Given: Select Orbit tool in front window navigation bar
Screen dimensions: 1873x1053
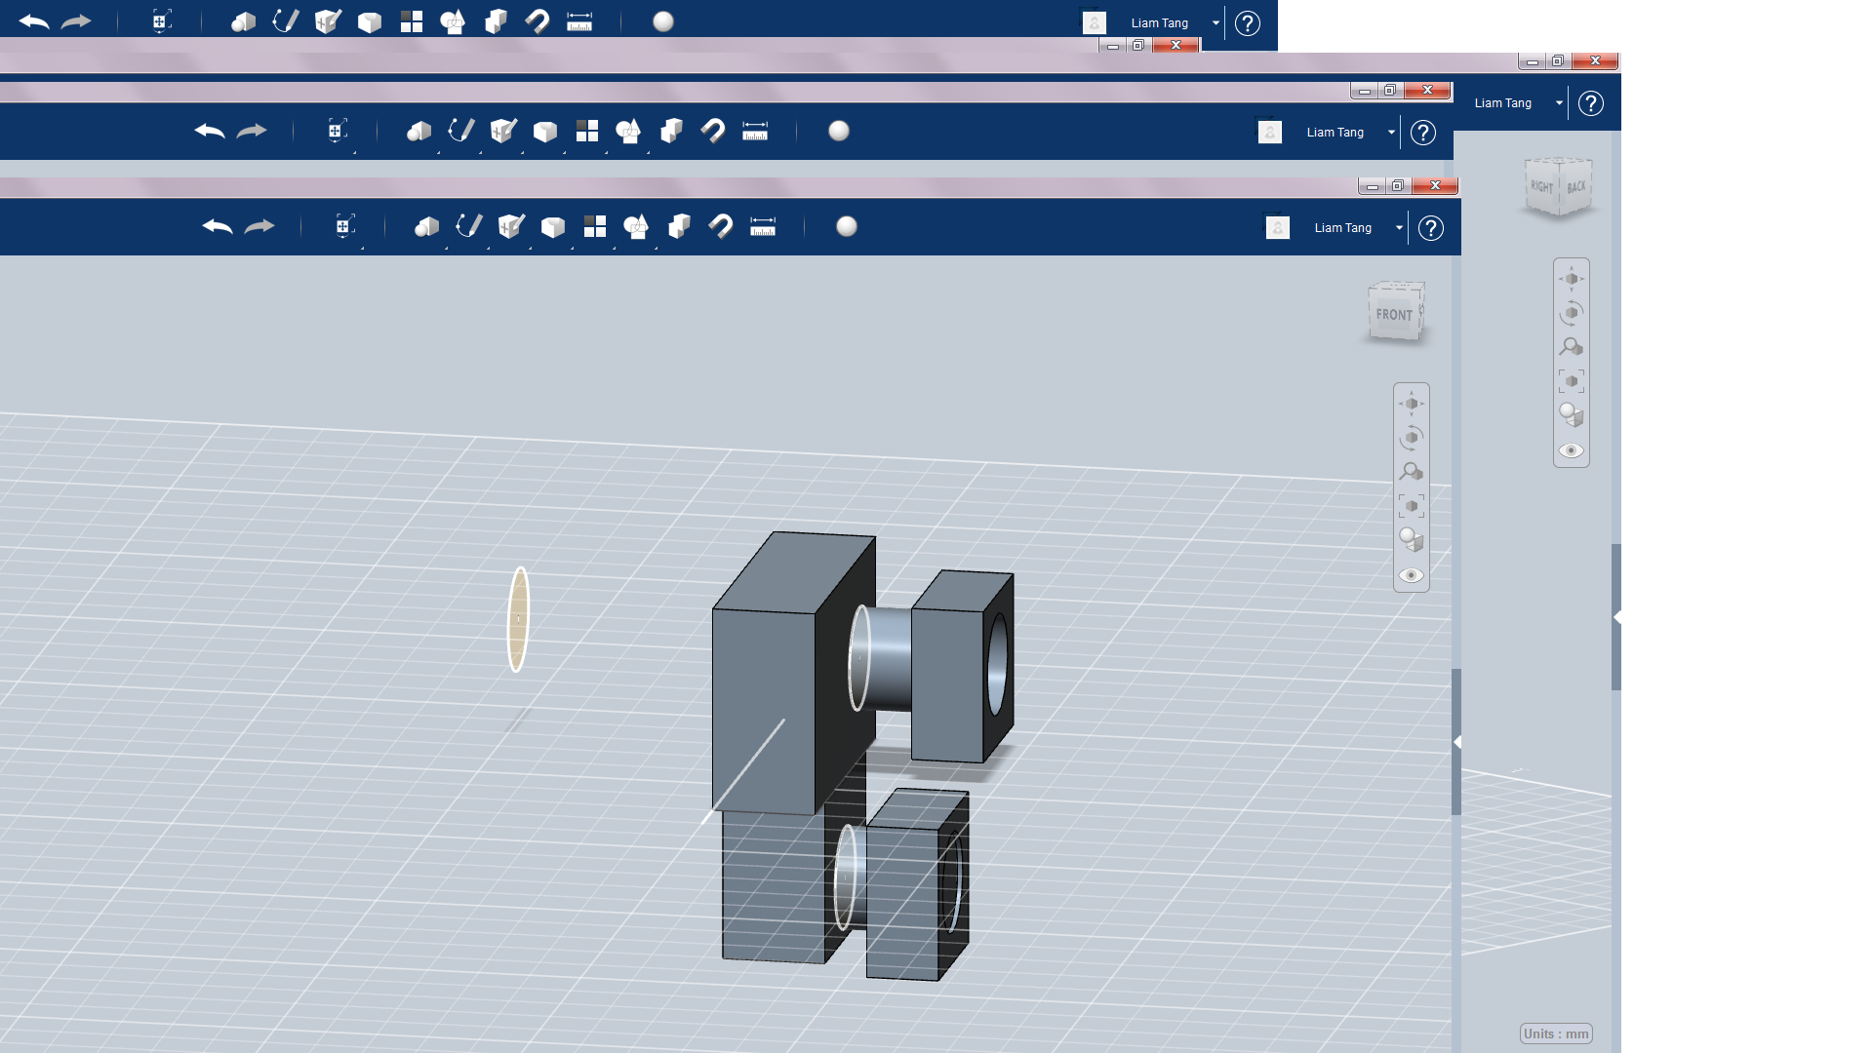Looking at the screenshot, I should (1412, 438).
